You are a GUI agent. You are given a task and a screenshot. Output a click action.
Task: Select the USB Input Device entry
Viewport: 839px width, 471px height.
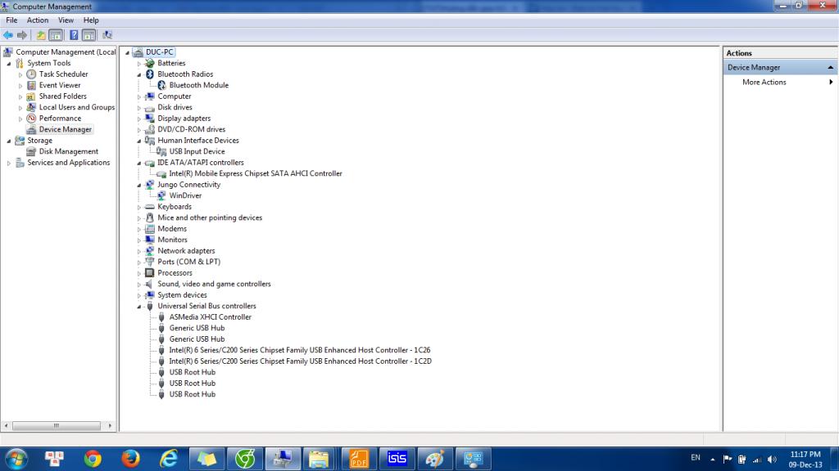(x=197, y=151)
